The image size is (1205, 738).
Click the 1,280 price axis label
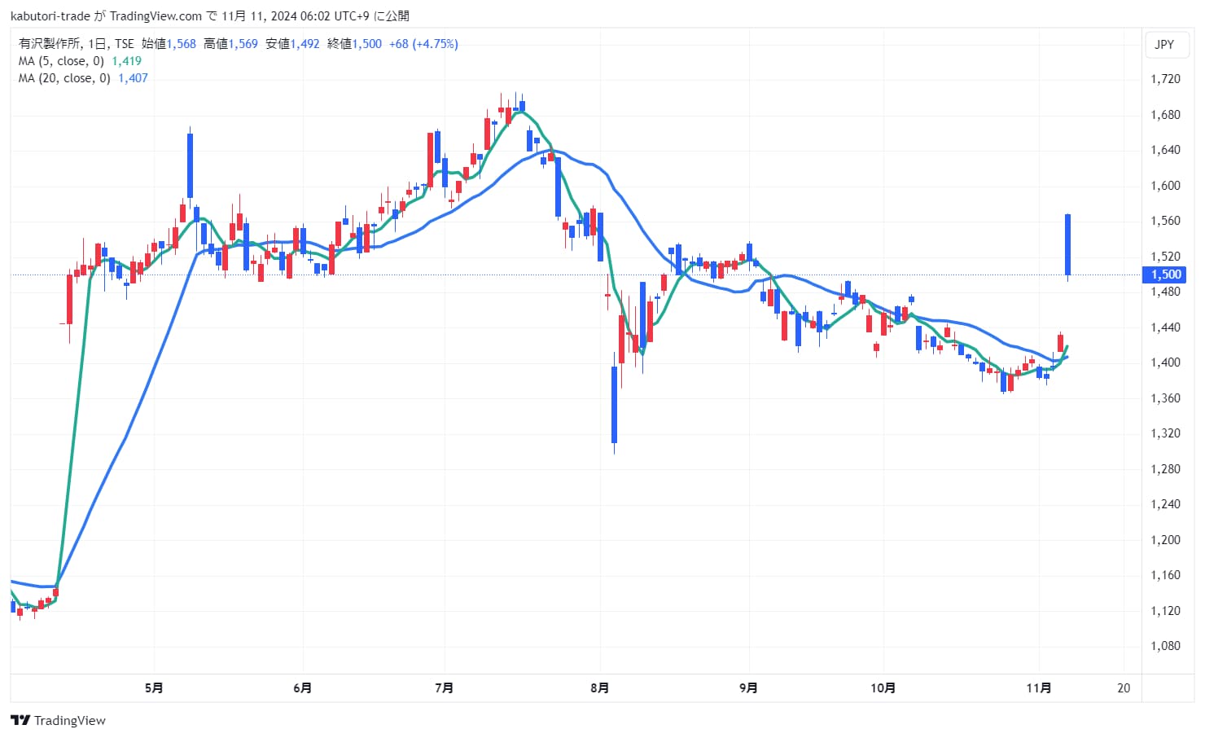1165,469
